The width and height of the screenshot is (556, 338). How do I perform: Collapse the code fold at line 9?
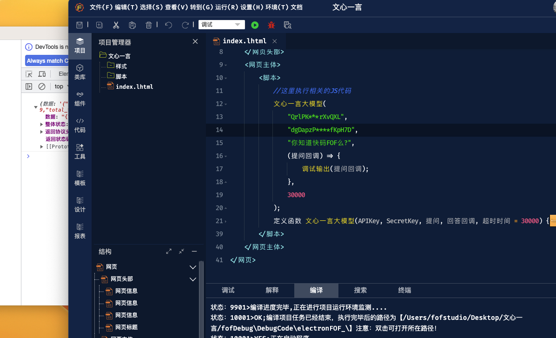pos(226,65)
